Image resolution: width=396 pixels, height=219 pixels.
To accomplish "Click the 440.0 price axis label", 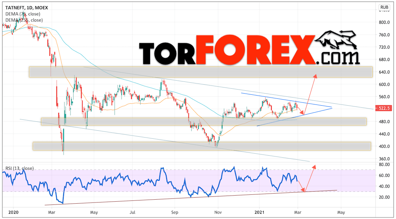I will tap(384, 134).
